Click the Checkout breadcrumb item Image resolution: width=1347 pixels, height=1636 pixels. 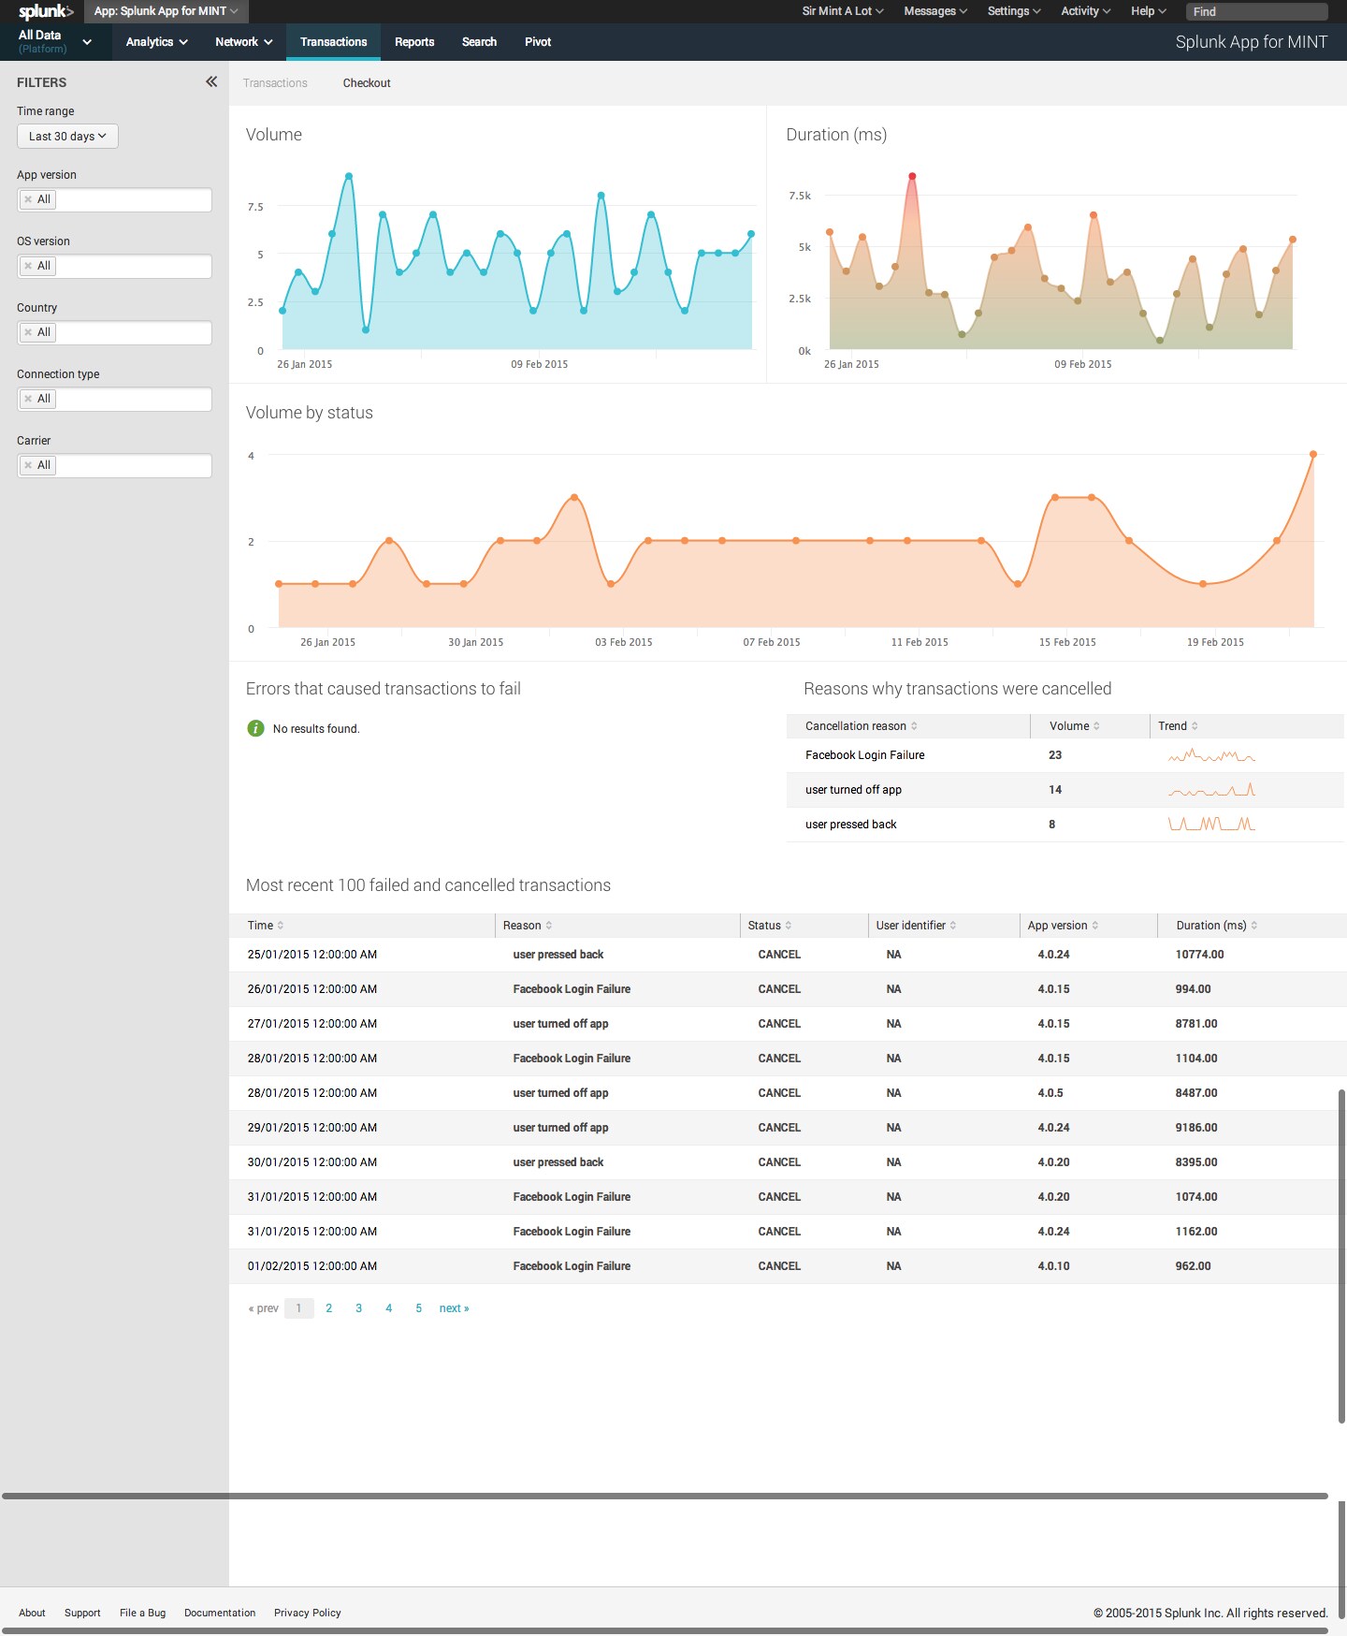tap(367, 83)
